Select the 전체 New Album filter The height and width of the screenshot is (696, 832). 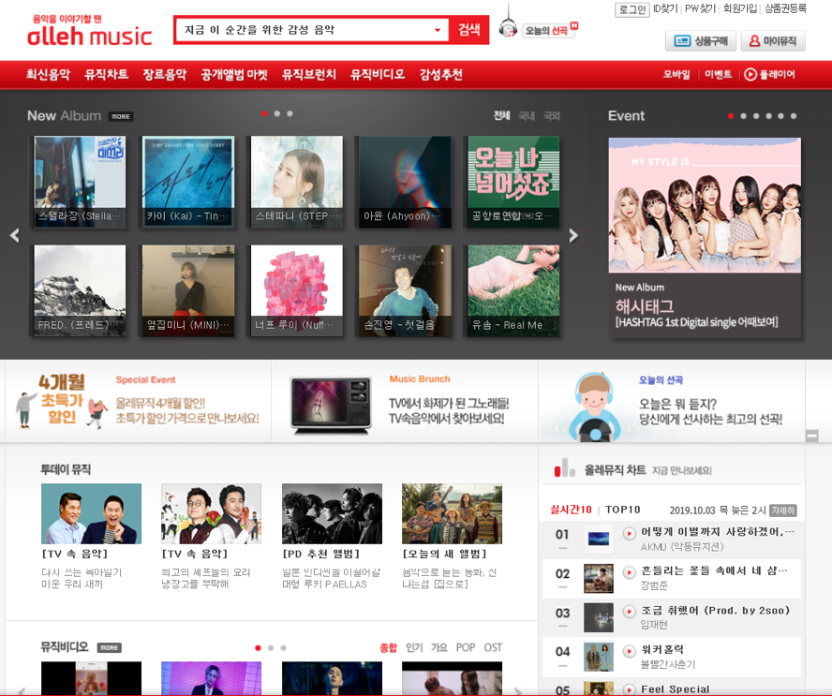(x=501, y=115)
